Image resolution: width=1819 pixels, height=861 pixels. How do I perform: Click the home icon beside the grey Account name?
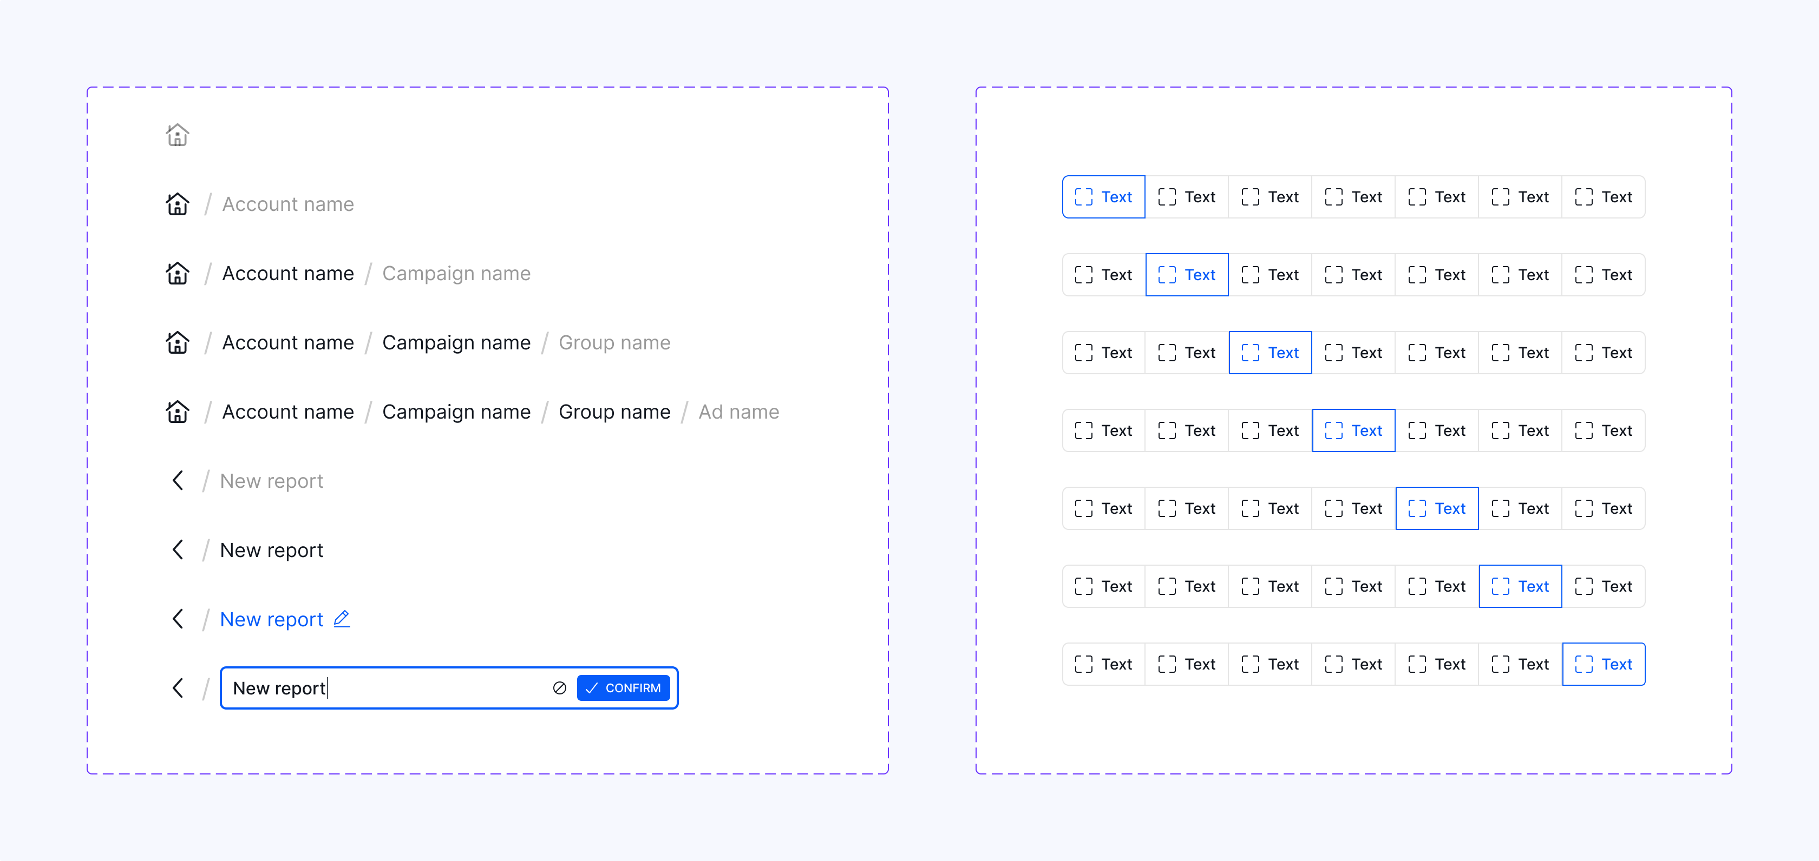[177, 204]
